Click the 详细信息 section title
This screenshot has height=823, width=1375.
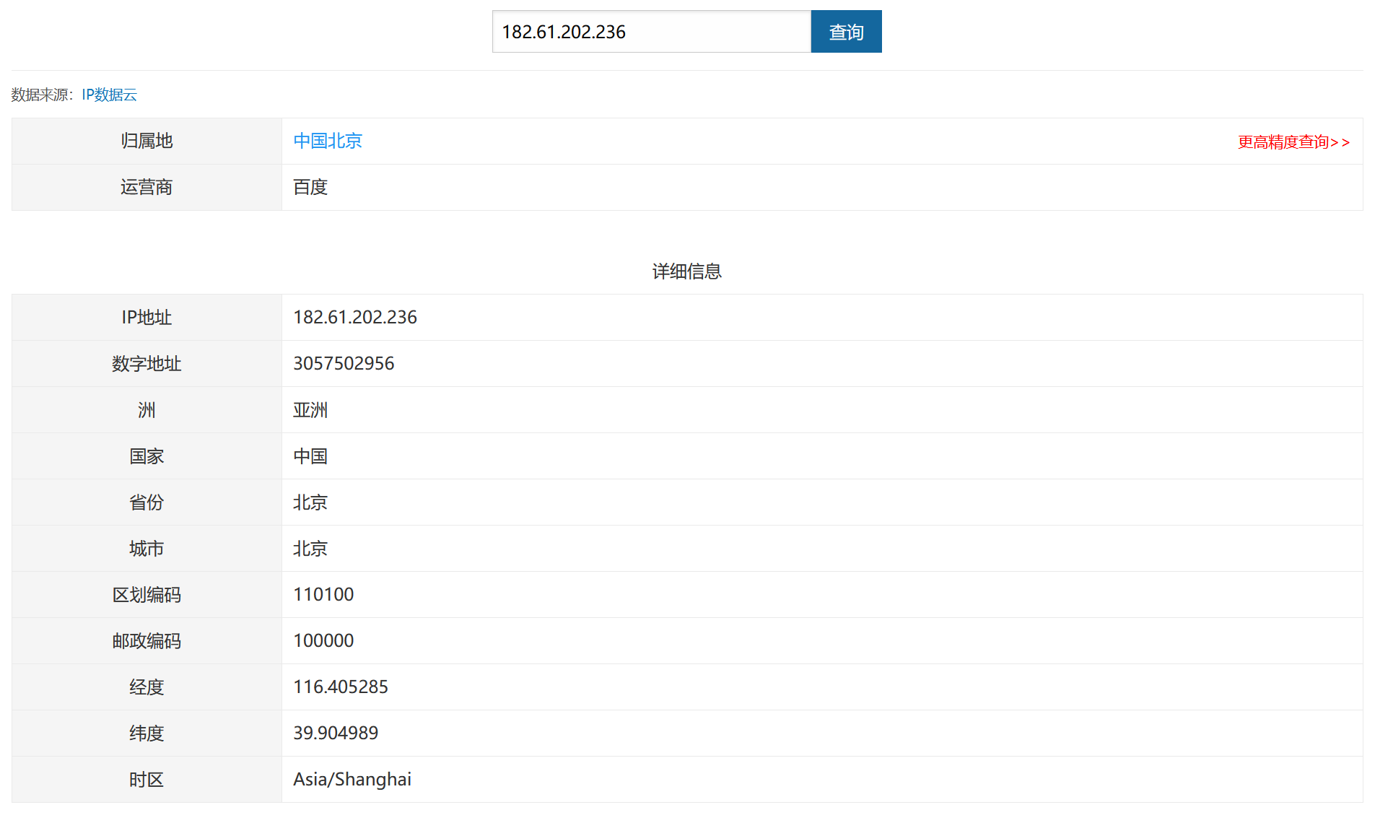click(x=686, y=271)
